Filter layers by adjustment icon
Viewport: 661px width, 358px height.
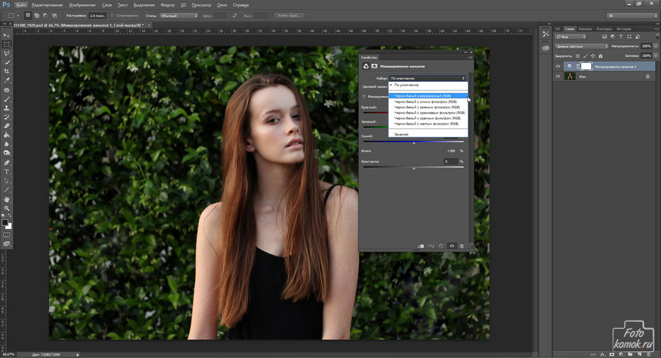pyautogui.click(x=613, y=37)
